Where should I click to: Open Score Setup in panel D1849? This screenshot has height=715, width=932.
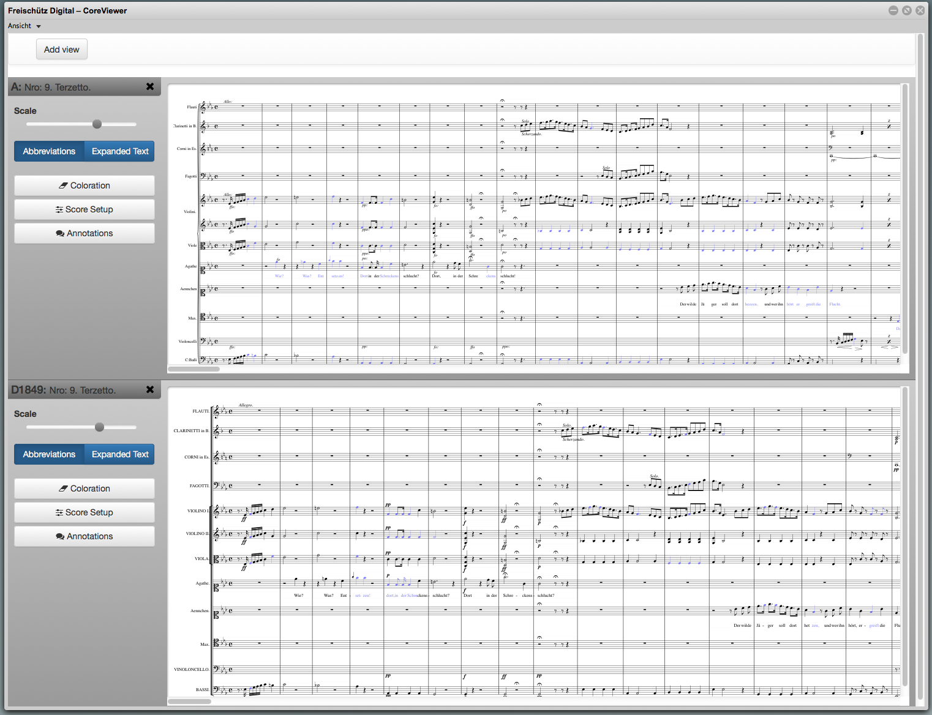[x=85, y=512]
